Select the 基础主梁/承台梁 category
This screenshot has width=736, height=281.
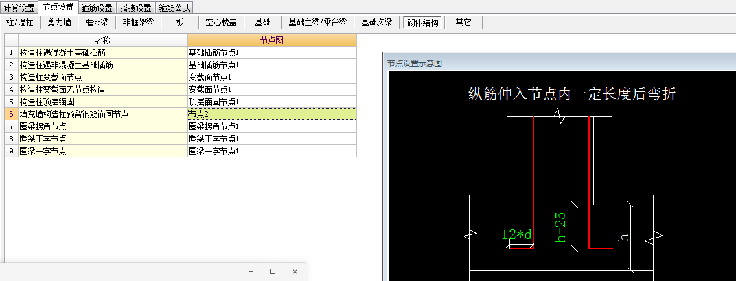tap(317, 22)
